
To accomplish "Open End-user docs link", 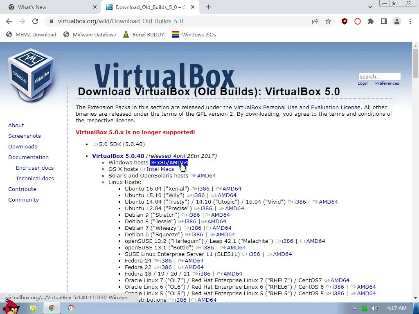I will pyautogui.click(x=35, y=168).
